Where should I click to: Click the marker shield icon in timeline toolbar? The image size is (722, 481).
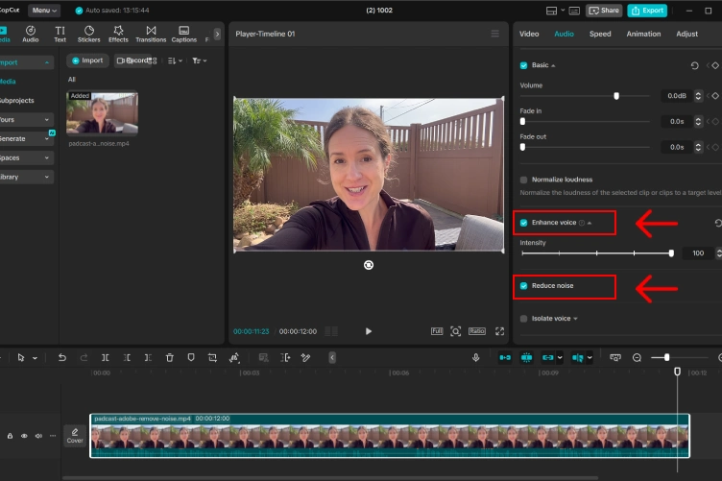[191, 358]
